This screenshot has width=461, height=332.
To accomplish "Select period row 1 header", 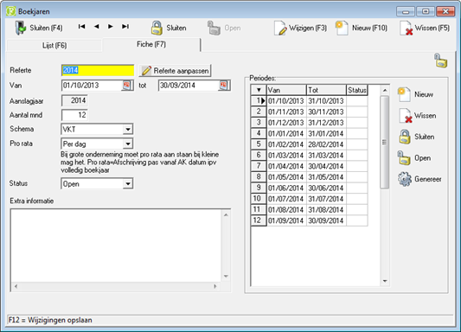I will [x=259, y=101].
